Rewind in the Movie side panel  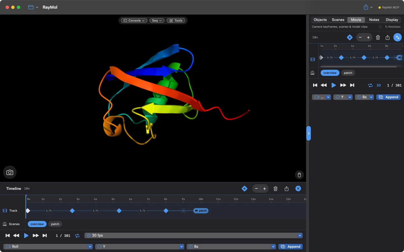[324, 85]
